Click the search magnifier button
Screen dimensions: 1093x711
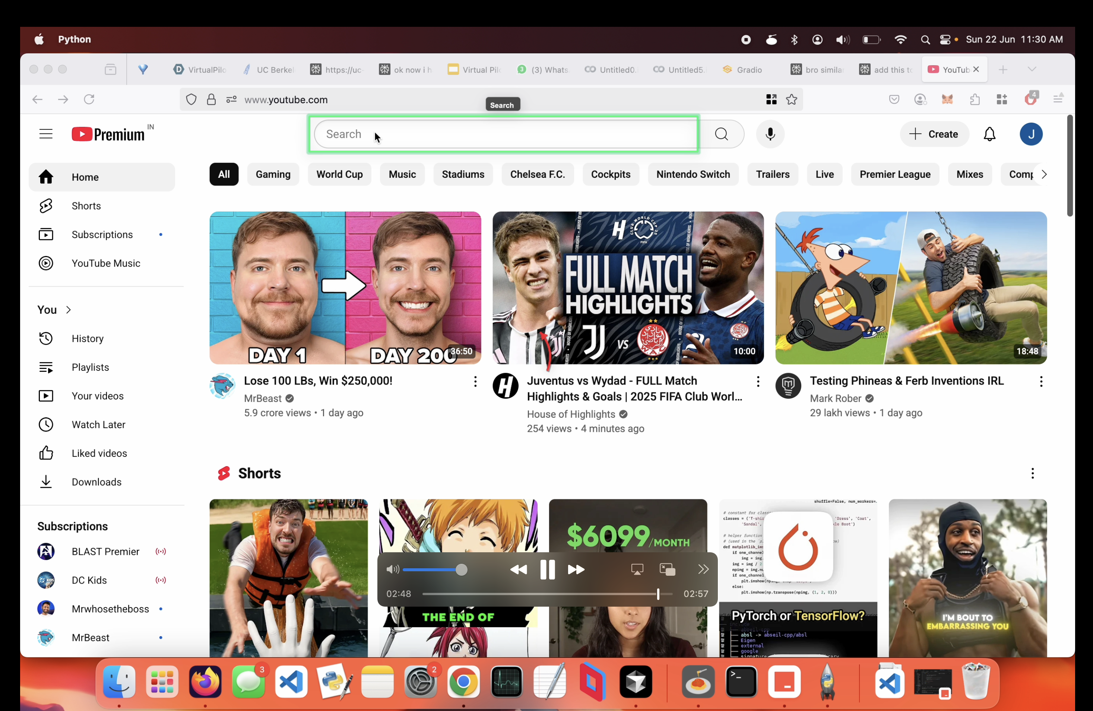tap(721, 134)
